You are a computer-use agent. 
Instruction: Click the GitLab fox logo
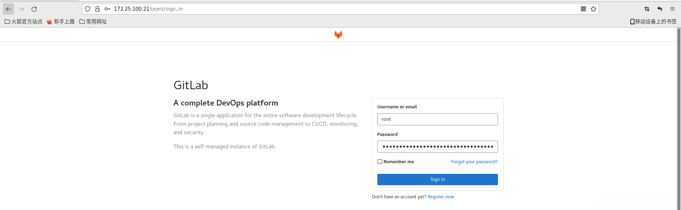338,34
